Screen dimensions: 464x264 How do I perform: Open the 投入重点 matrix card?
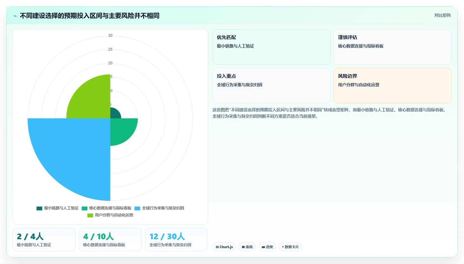point(271,86)
